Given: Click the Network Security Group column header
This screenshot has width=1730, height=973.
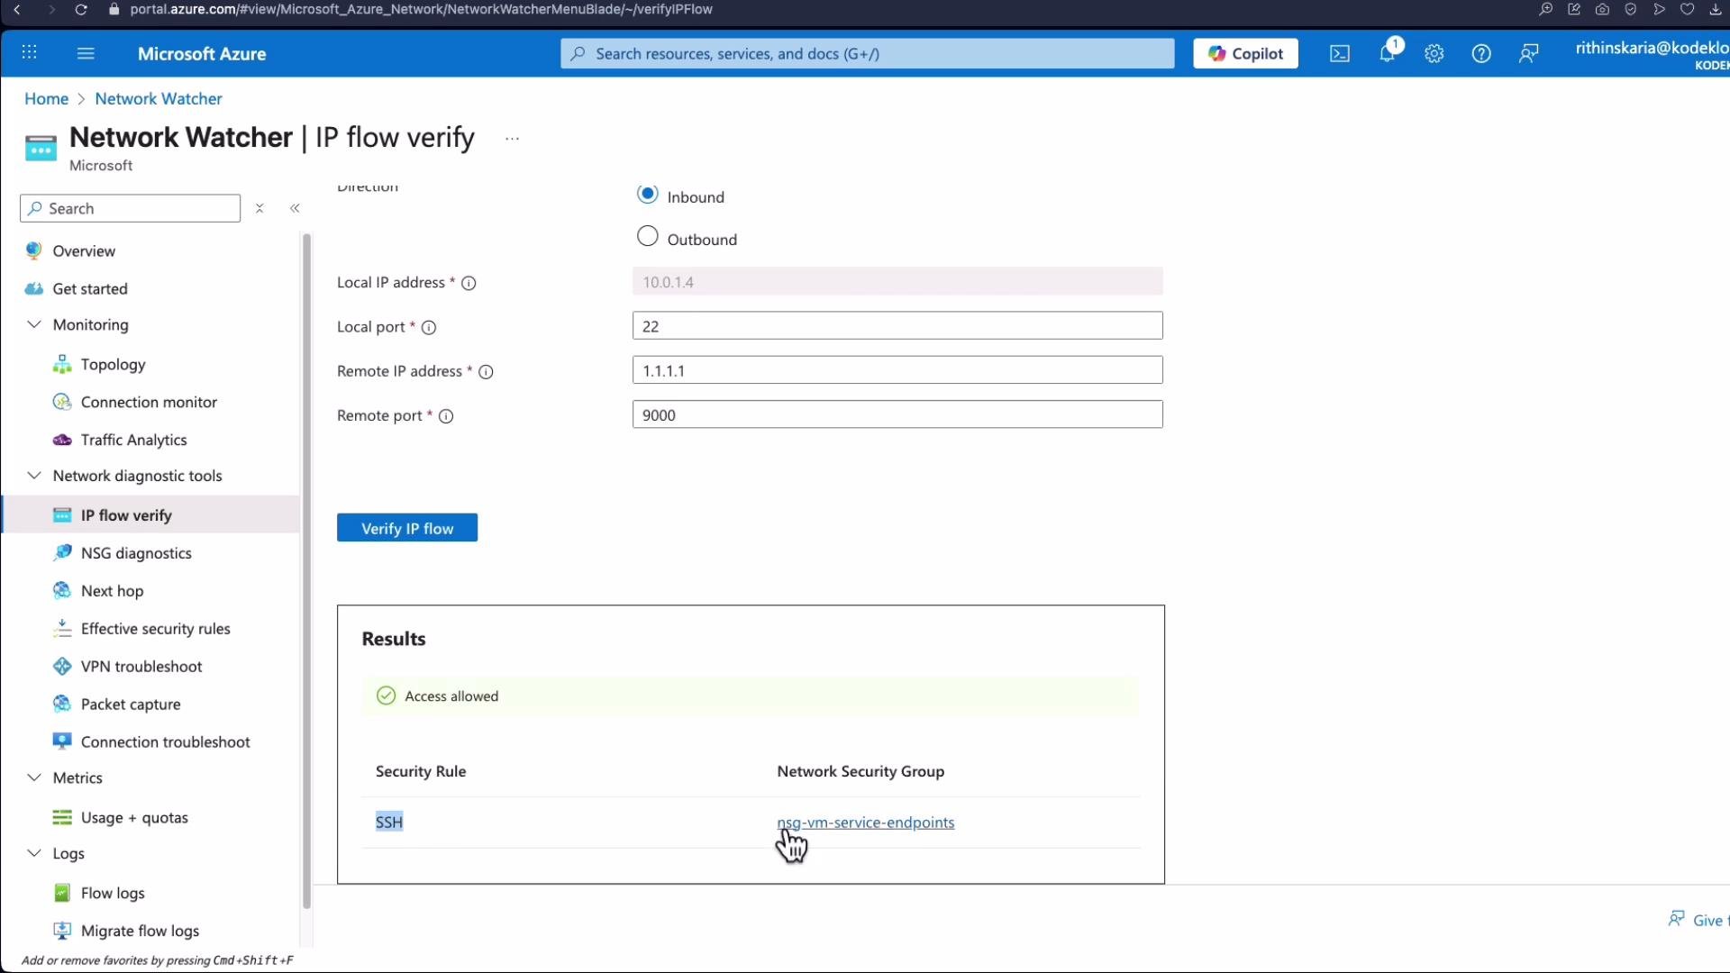Looking at the screenshot, I should 860,771.
